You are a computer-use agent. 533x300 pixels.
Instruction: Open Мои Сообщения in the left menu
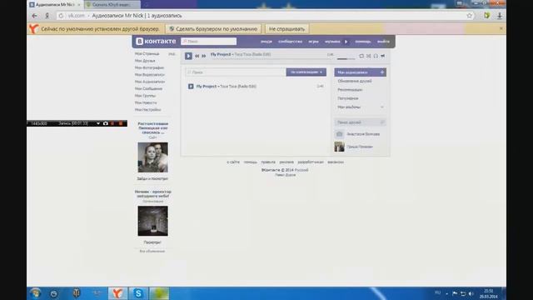point(148,88)
